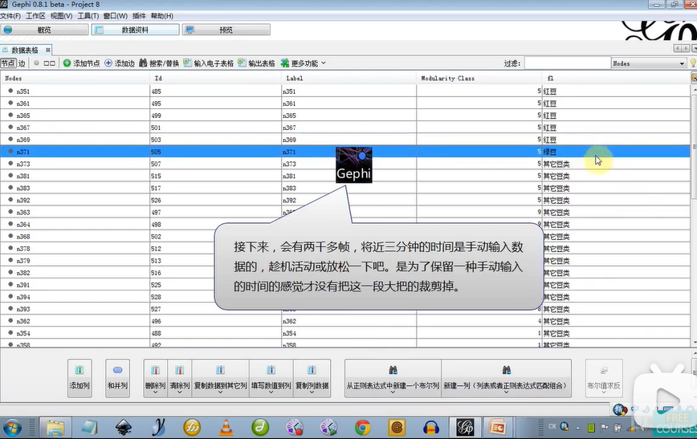Expand the arrow under Delete Column (删除列)
The width and height of the screenshot is (697, 439).
tap(155, 392)
